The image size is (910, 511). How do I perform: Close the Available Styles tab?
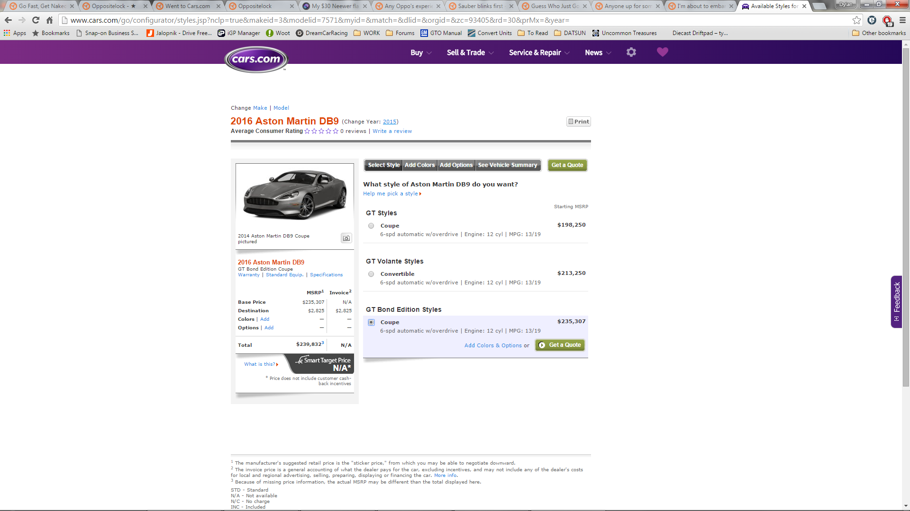804,6
